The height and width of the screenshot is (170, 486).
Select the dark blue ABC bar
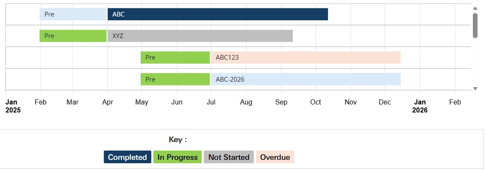coord(218,14)
